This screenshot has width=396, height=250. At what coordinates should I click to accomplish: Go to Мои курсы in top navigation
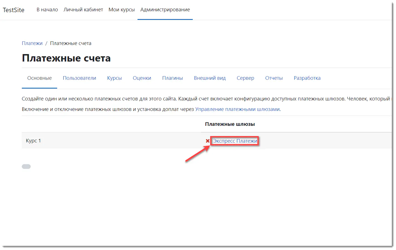click(x=122, y=10)
